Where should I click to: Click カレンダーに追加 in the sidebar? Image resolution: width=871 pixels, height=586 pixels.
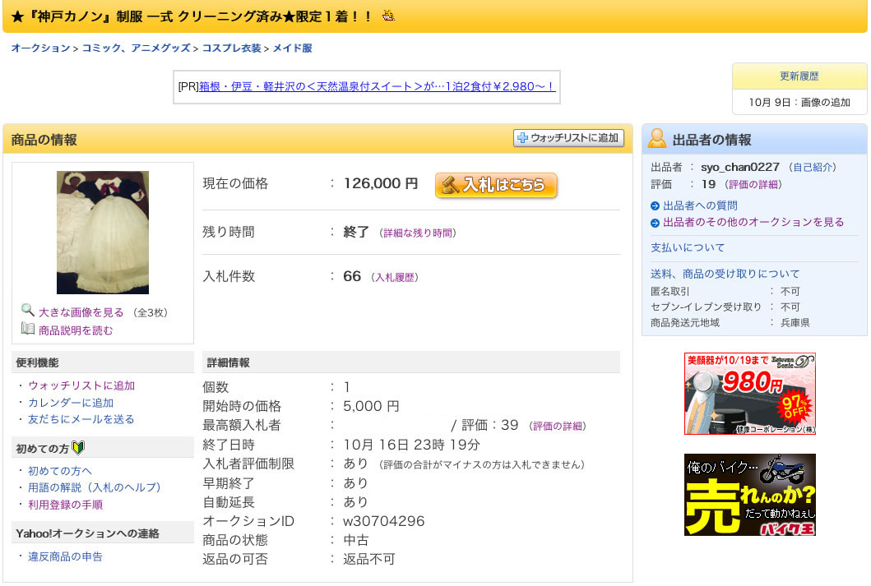pos(71,403)
